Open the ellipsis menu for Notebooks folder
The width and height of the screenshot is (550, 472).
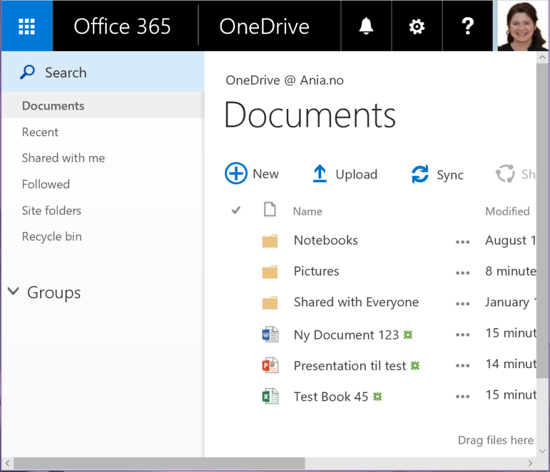click(x=463, y=241)
